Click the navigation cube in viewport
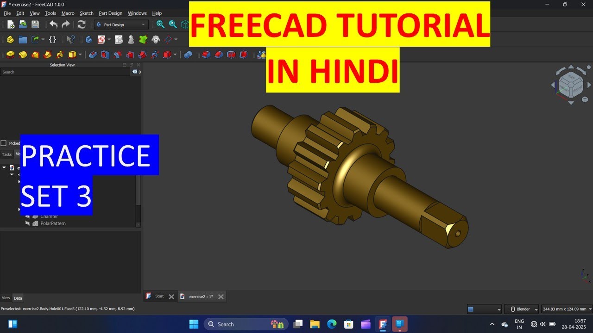 pos(571,85)
